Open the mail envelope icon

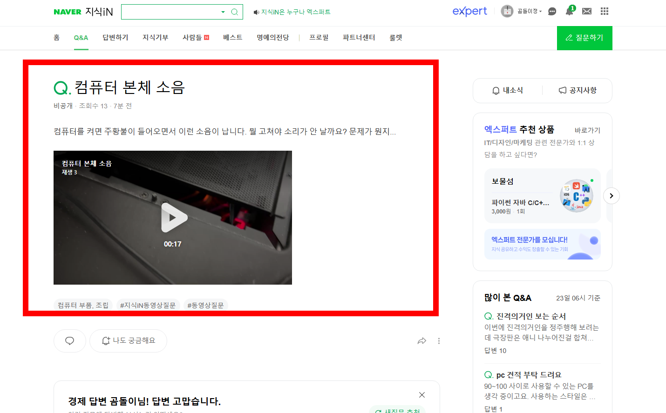coord(587,11)
